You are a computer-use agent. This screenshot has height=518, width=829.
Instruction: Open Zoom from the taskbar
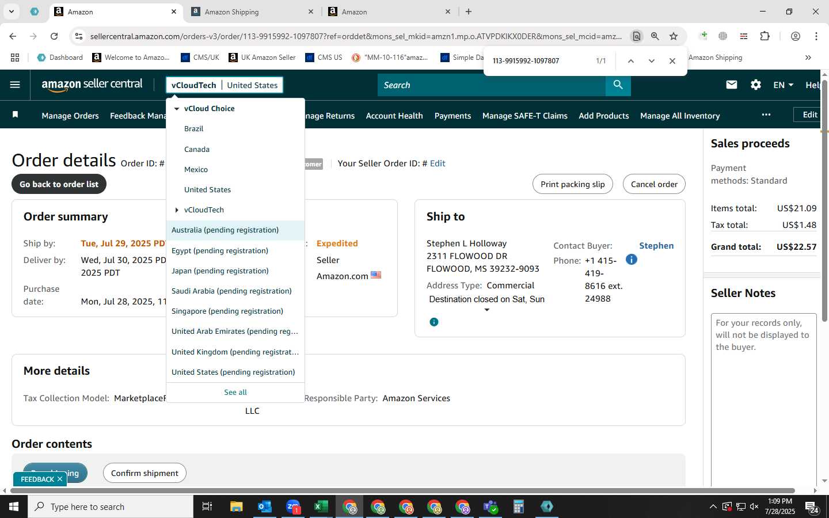tap(293, 506)
